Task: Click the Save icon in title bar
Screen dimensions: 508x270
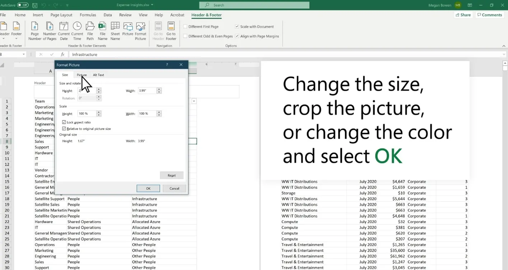Action: (35, 5)
